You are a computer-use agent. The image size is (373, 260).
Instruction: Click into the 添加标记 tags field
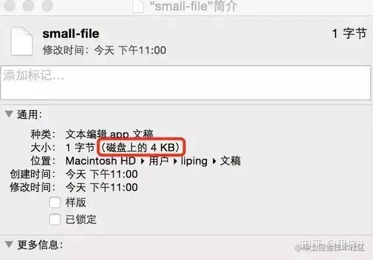186,83
